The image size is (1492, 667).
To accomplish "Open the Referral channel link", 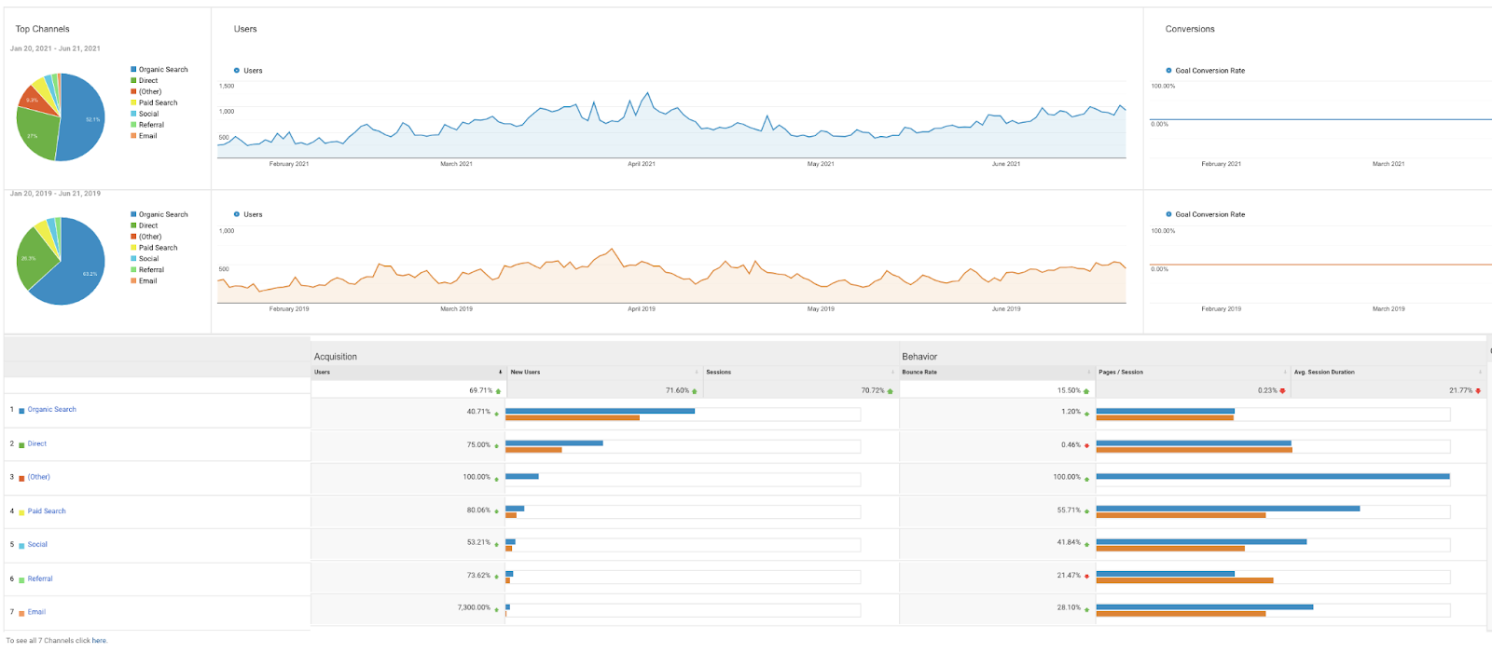I will [40, 579].
